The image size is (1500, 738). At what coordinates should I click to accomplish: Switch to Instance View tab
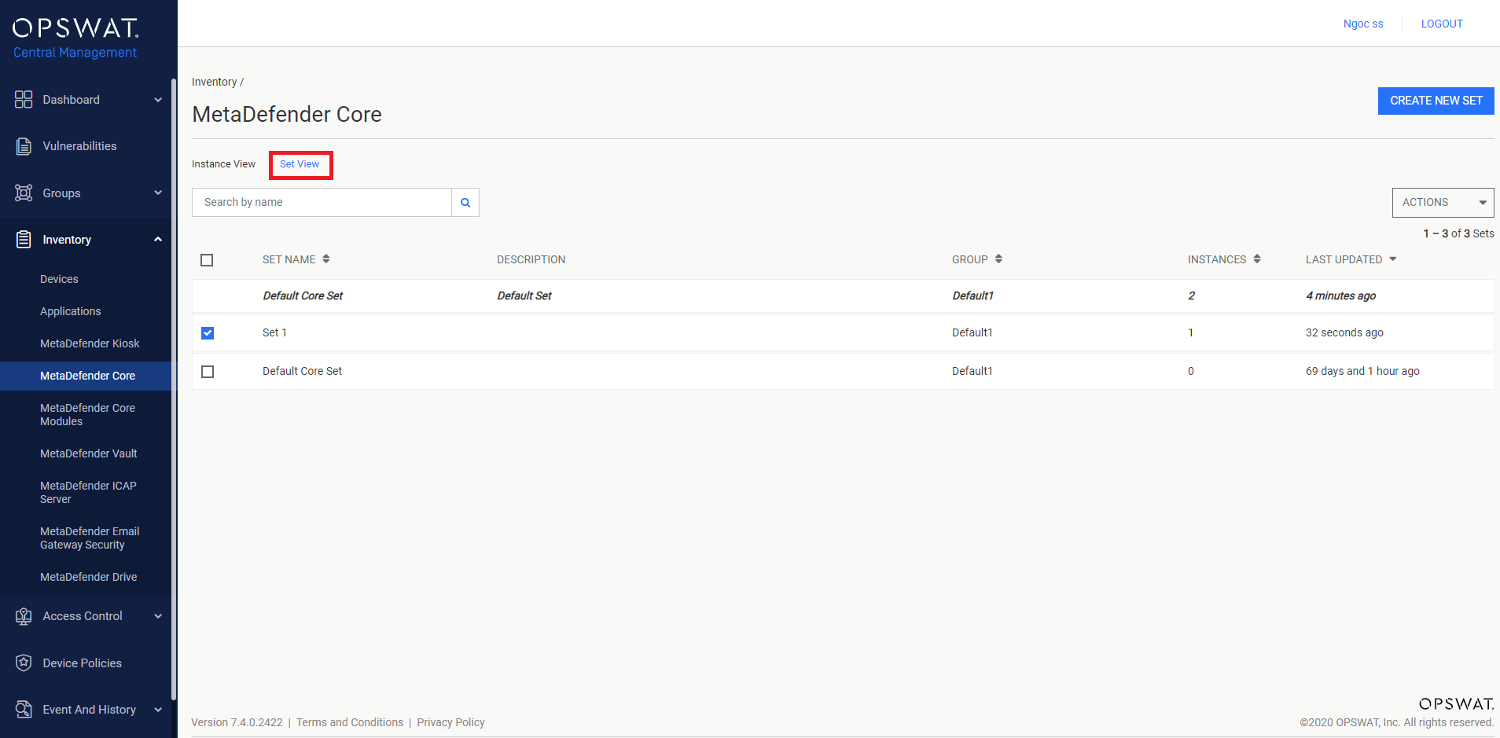pos(223,164)
